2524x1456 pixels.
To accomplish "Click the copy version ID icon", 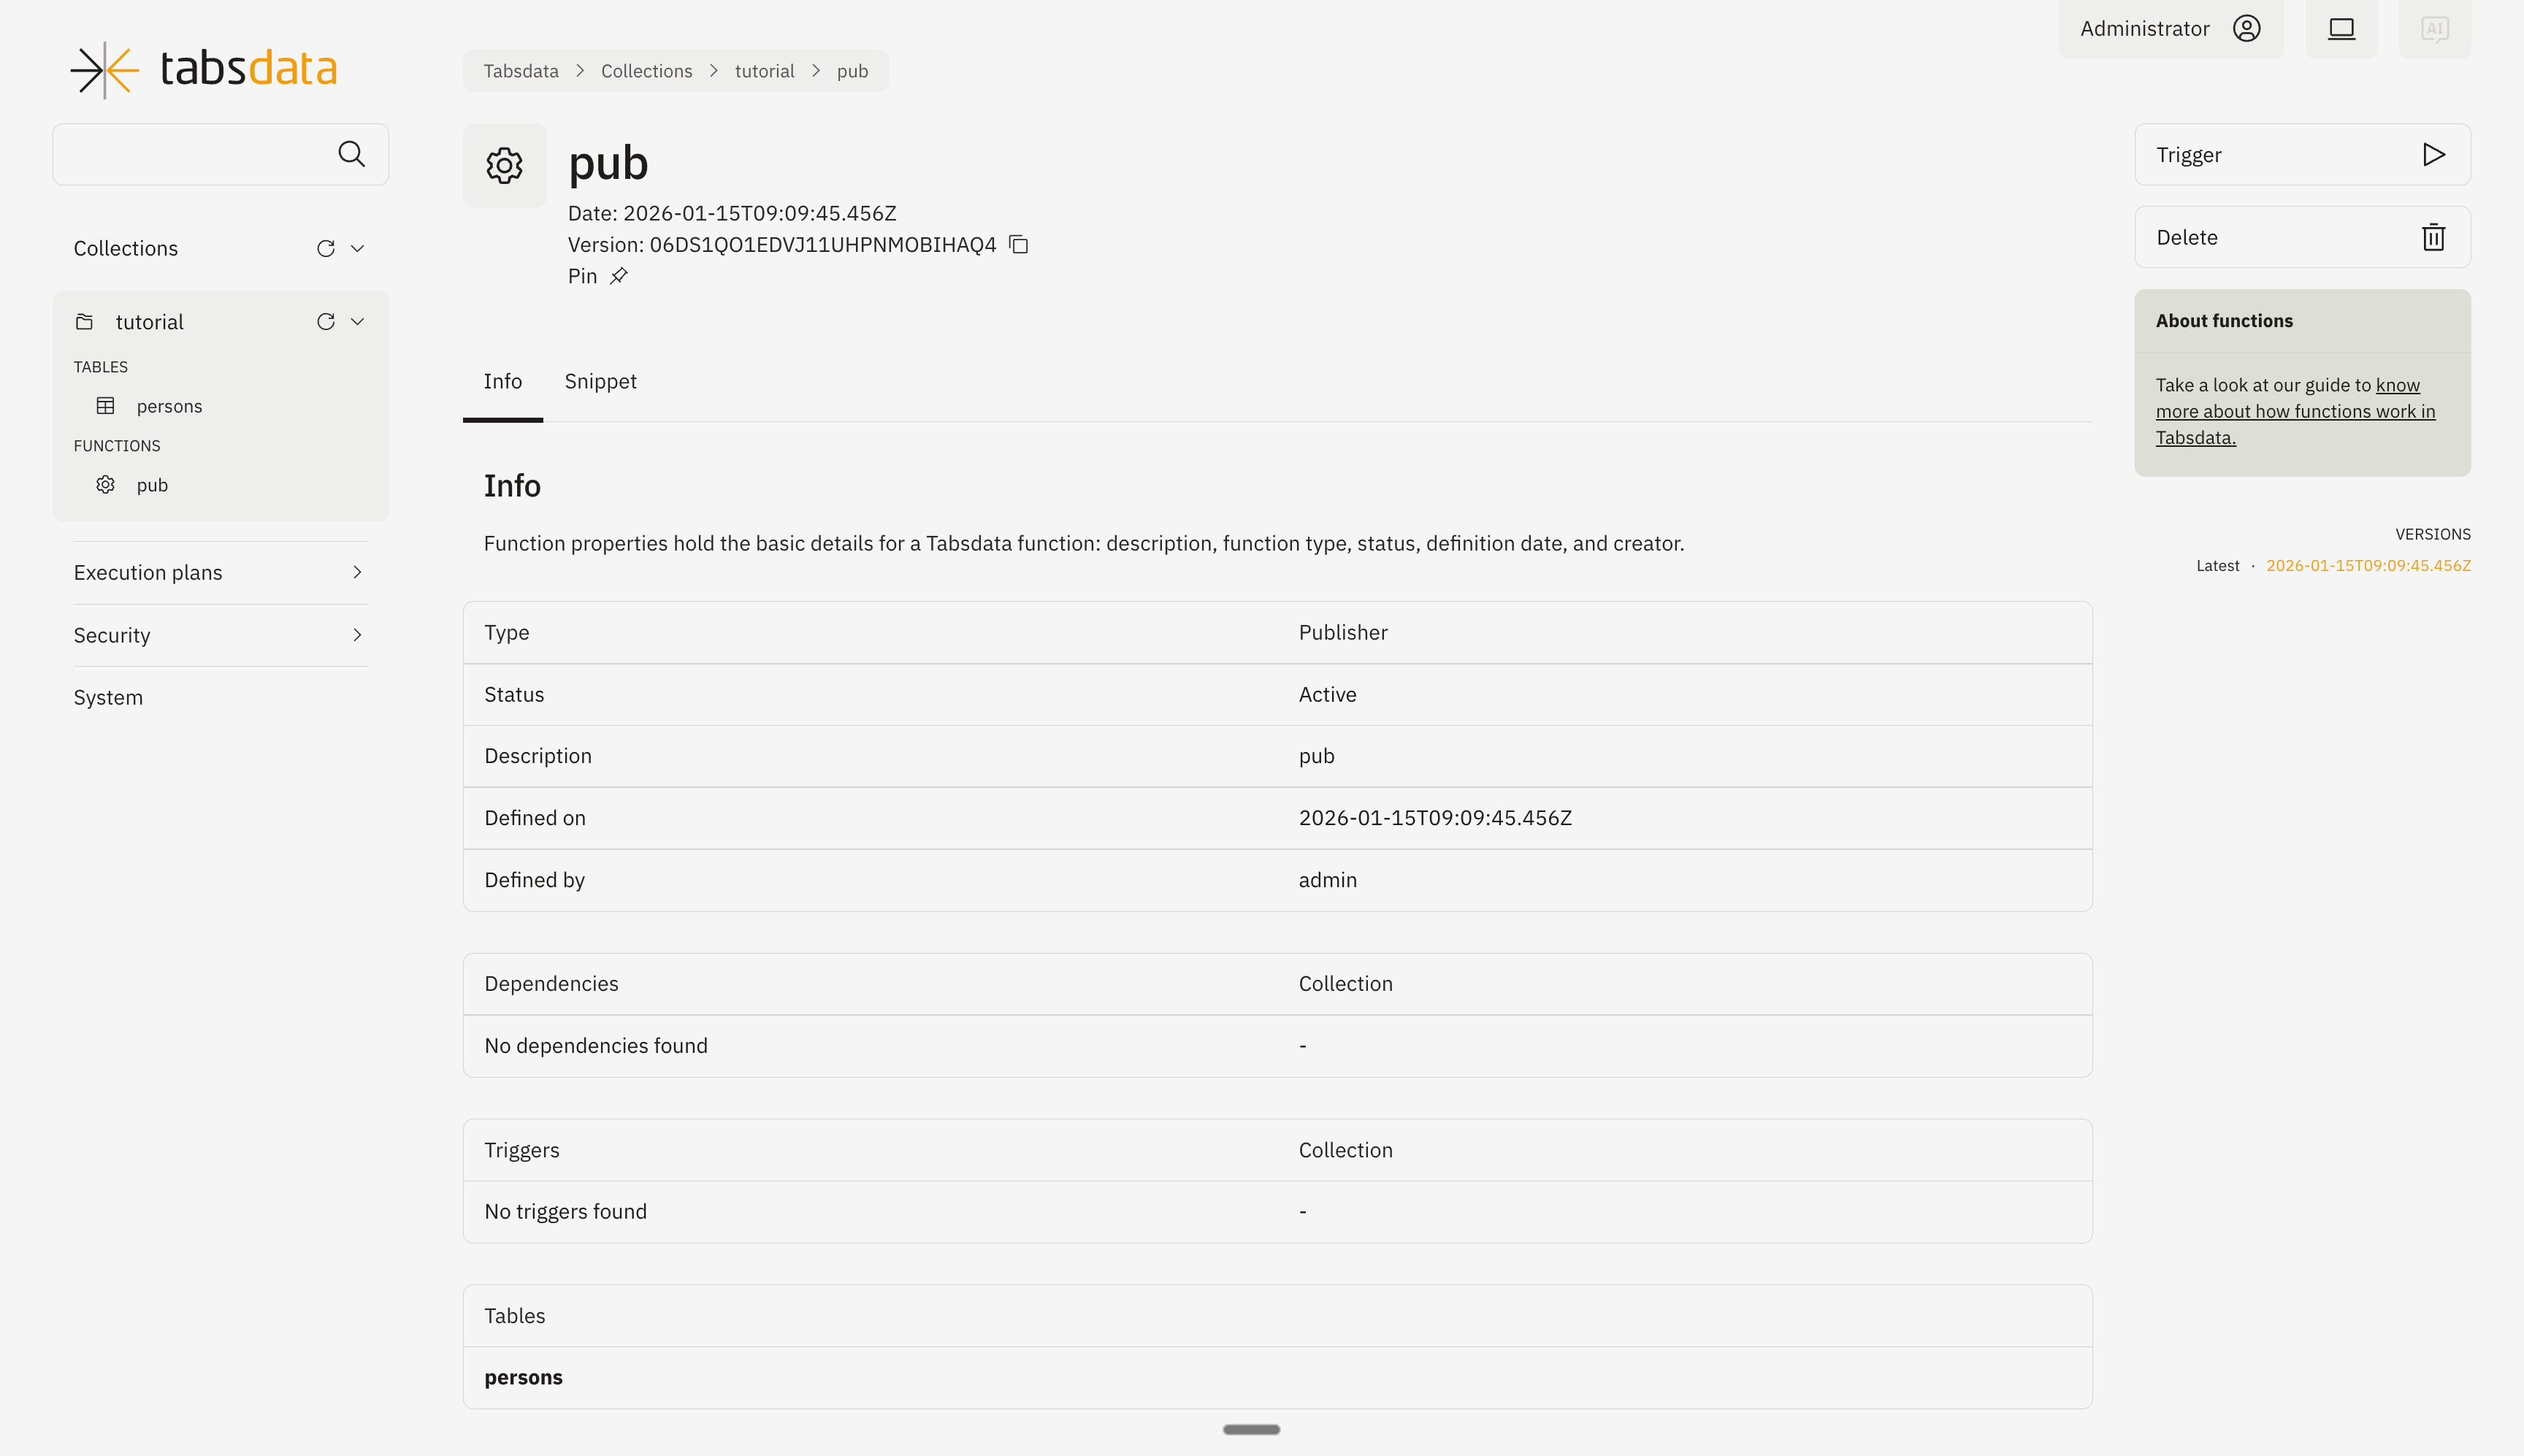I will pyautogui.click(x=1018, y=244).
